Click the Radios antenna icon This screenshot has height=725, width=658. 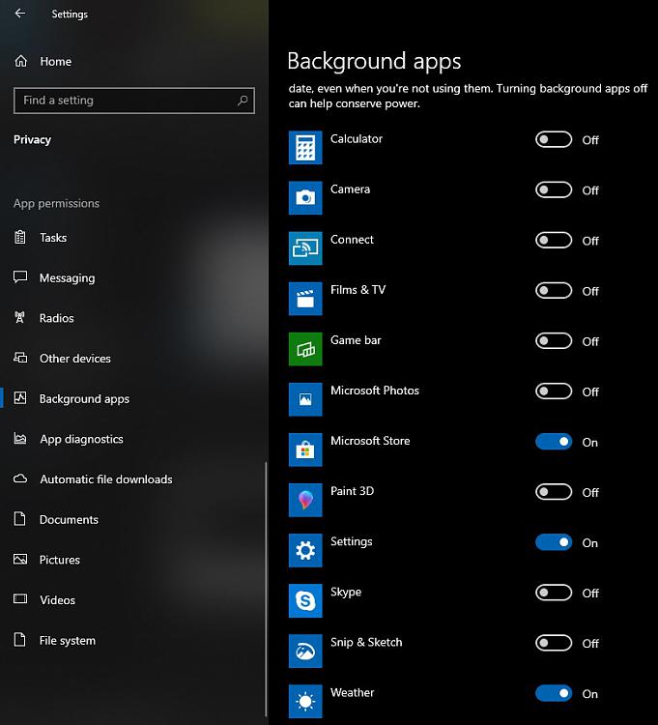19,318
